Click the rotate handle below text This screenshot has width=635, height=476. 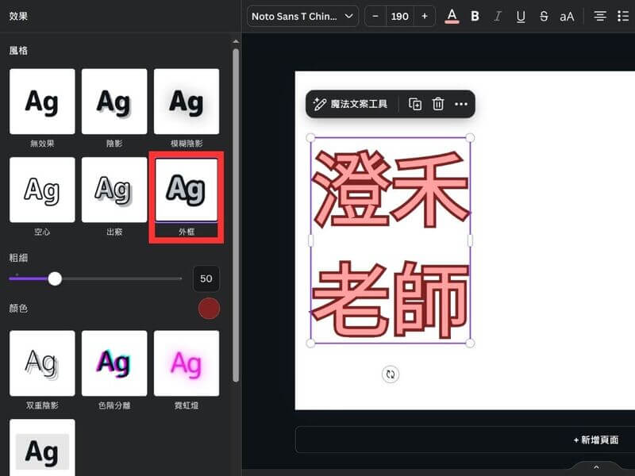[x=390, y=374]
